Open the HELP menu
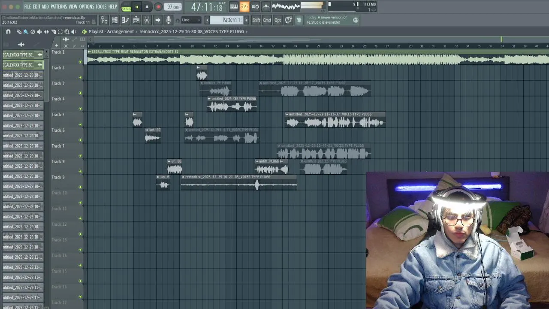Image resolution: width=549 pixels, height=309 pixels. tap(112, 6)
